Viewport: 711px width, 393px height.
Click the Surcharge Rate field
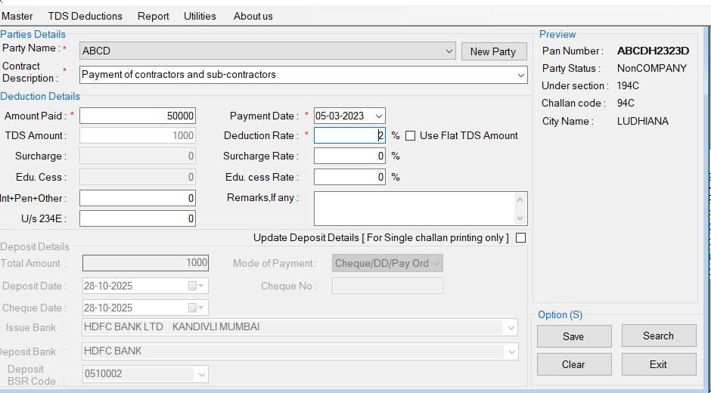349,156
